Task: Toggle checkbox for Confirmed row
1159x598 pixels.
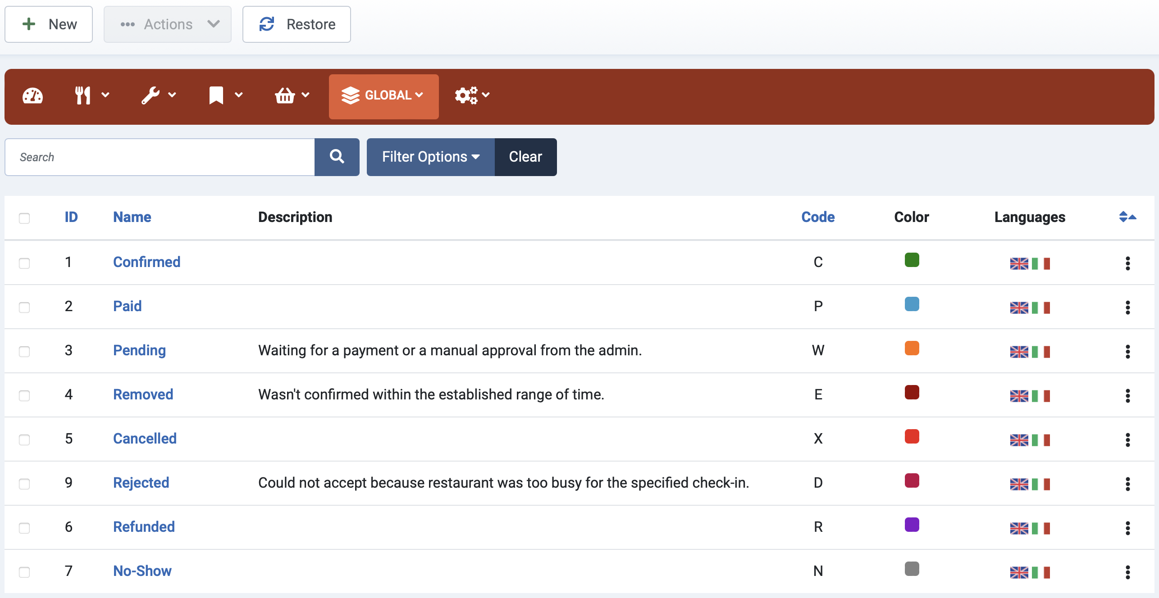Action: [24, 263]
